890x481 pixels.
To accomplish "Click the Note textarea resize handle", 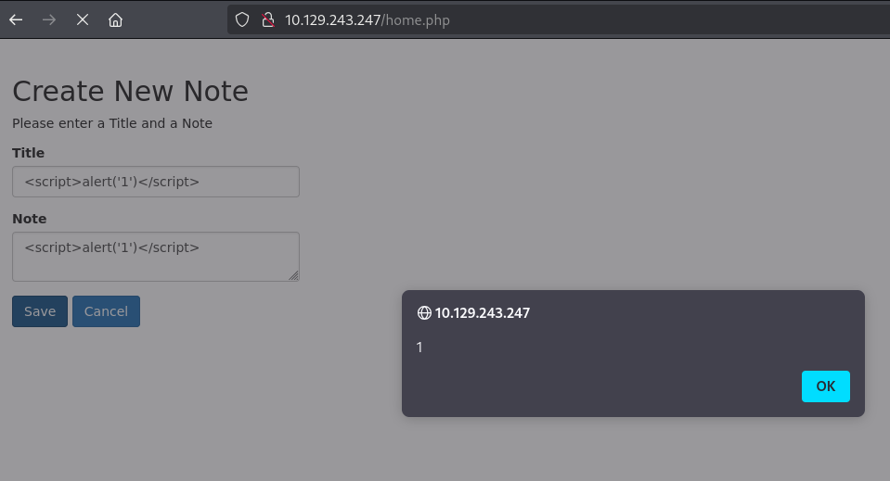I will pyautogui.click(x=293, y=275).
